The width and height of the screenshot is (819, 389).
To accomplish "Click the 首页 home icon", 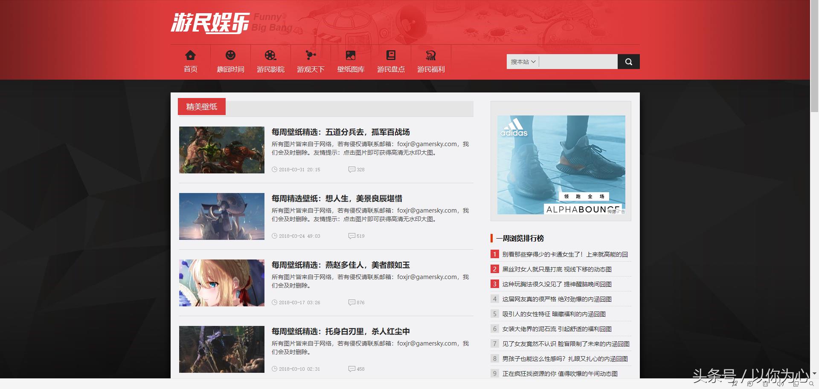I will coord(190,55).
